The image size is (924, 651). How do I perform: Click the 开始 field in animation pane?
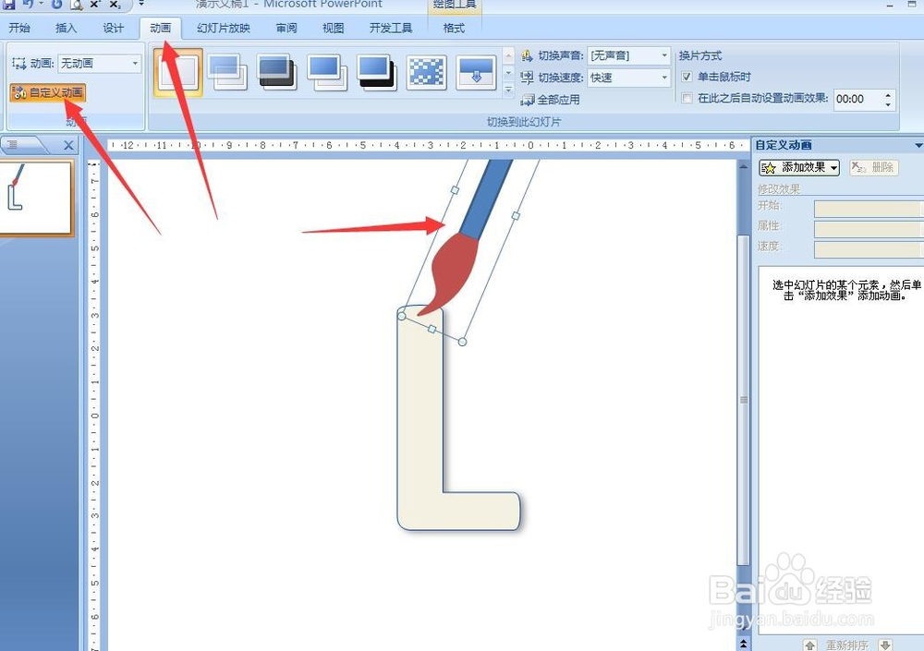tap(868, 209)
